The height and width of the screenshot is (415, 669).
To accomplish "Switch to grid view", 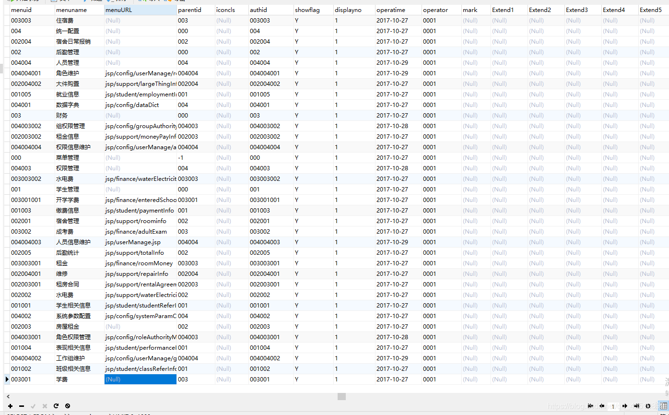I will (x=663, y=406).
